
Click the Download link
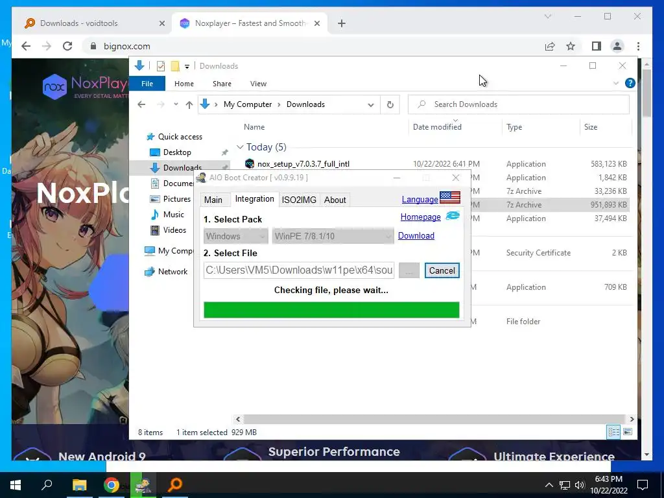click(416, 235)
